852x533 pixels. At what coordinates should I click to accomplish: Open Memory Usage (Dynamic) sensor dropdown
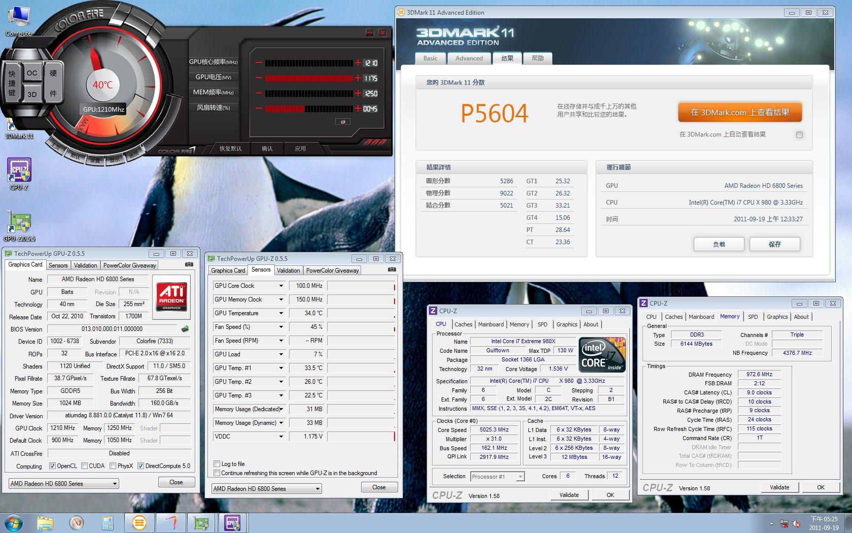(x=281, y=423)
